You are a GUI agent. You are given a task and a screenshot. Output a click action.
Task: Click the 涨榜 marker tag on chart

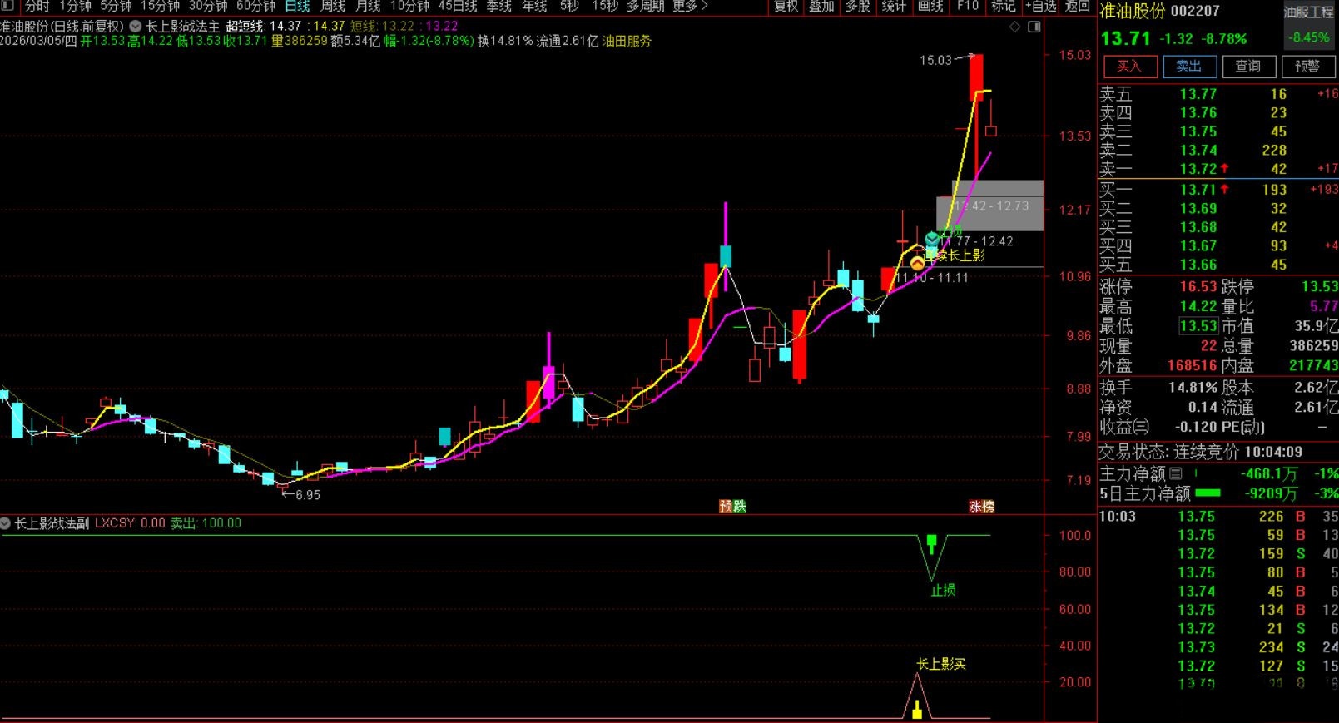point(981,506)
